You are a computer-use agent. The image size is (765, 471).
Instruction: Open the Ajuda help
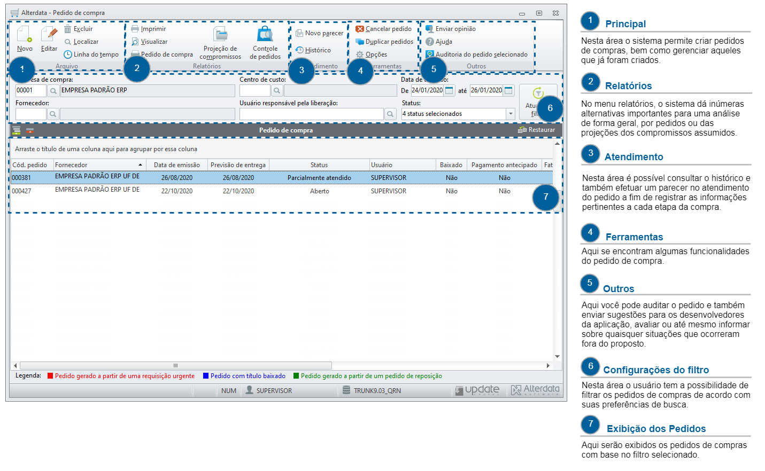coord(439,42)
